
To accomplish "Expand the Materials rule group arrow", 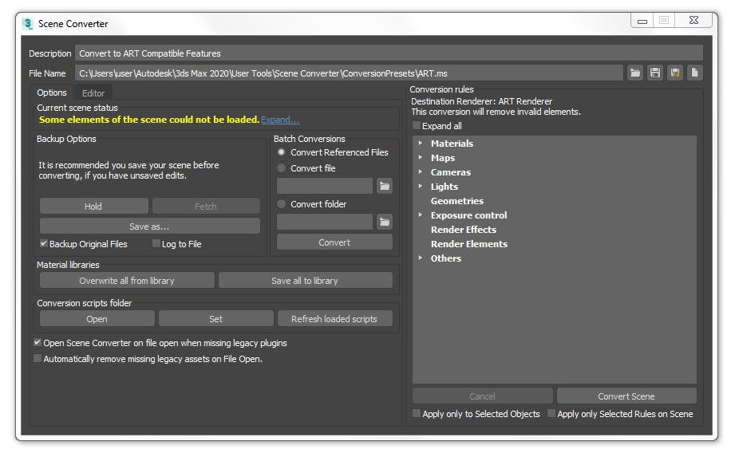I will (421, 143).
